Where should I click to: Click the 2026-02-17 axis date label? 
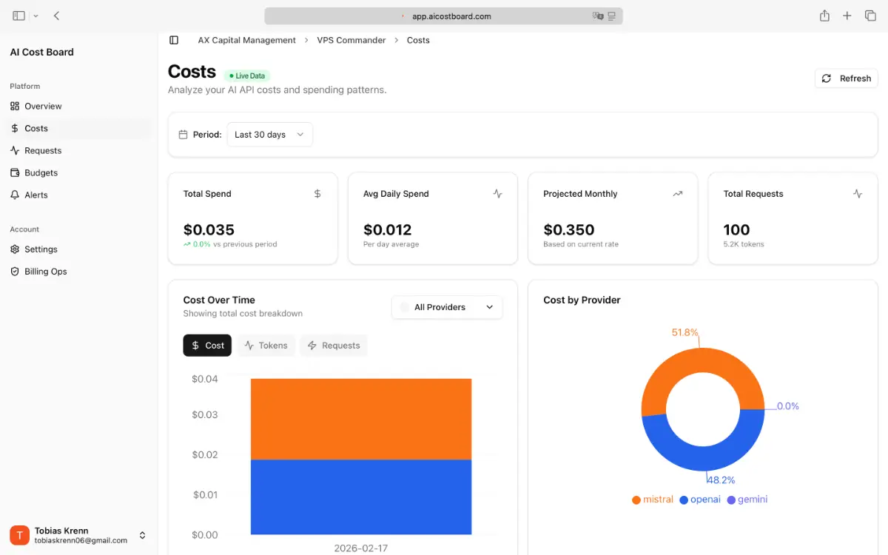(x=360, y=548)
